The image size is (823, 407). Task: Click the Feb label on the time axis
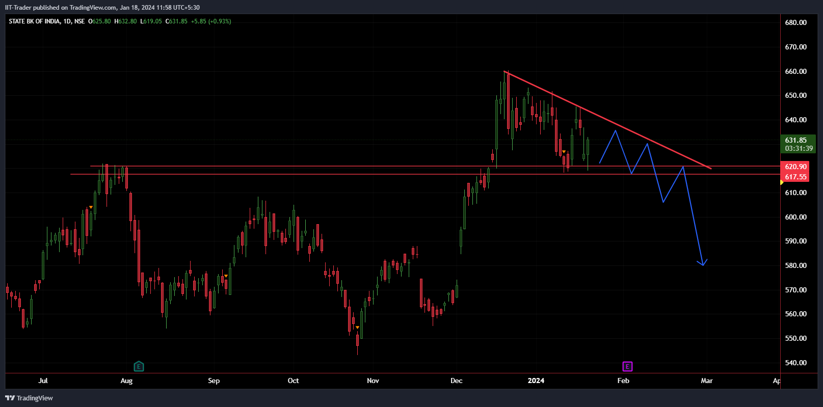coord(623,381)
